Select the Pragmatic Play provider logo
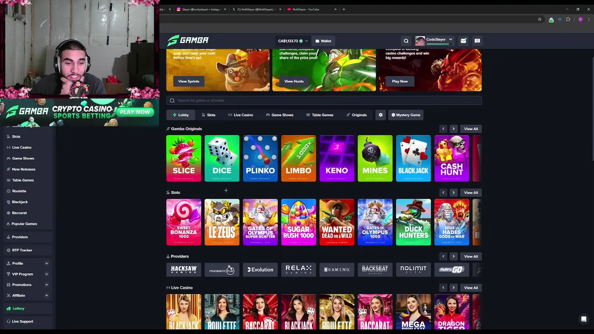This screenshot has width=594, height=334. point(222,270)
